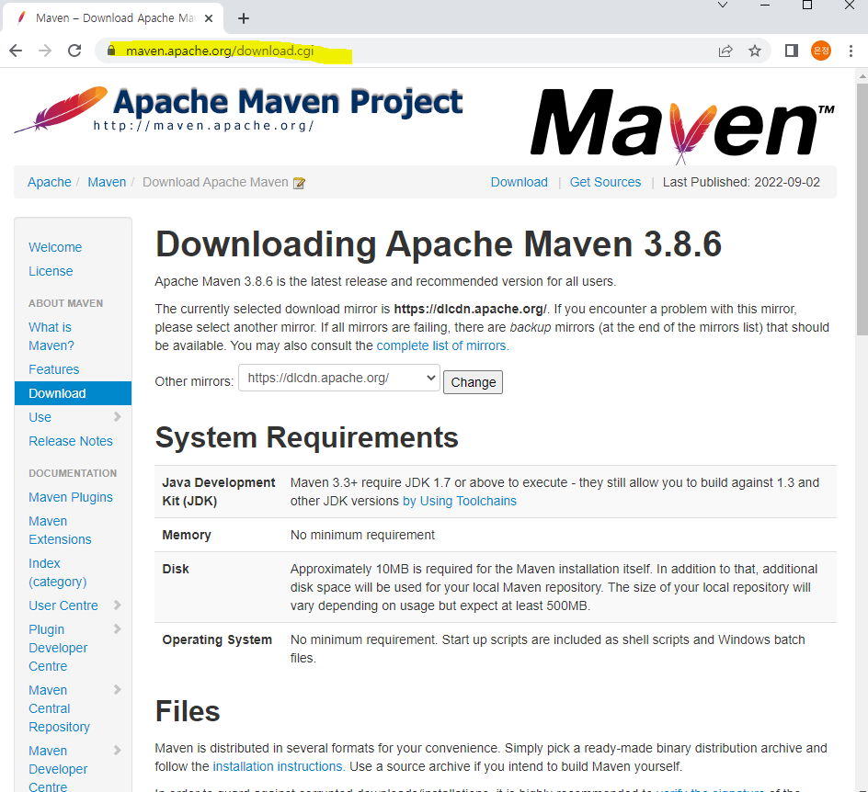Expand Maven Central Repository submenu arrow
The image size is (868, 792).
(x=118, y=690)
